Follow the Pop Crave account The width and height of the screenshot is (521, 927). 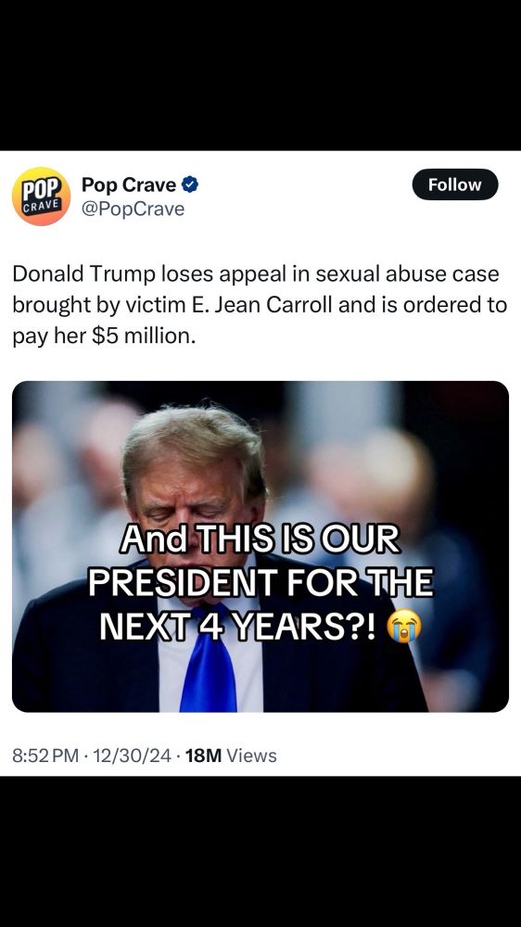[x=455, y=184]
